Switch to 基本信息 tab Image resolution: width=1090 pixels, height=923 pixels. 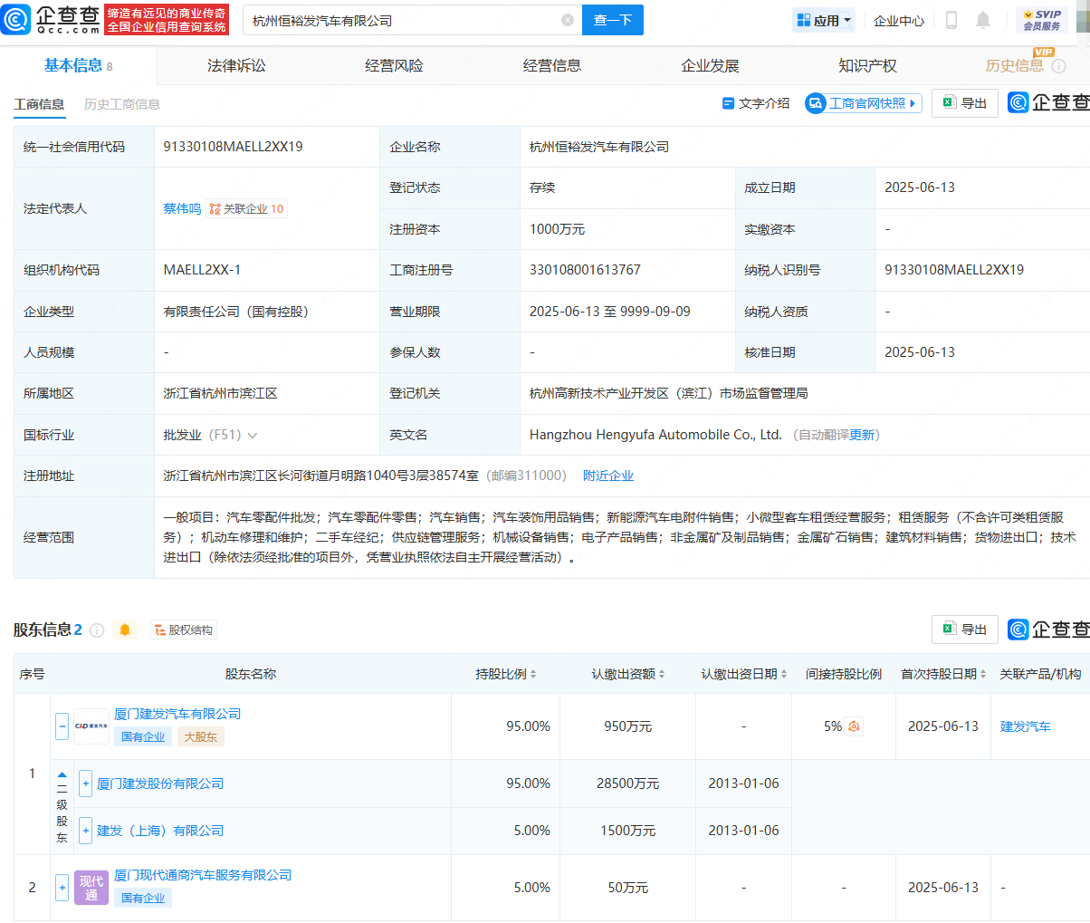(x=78, y=65)
